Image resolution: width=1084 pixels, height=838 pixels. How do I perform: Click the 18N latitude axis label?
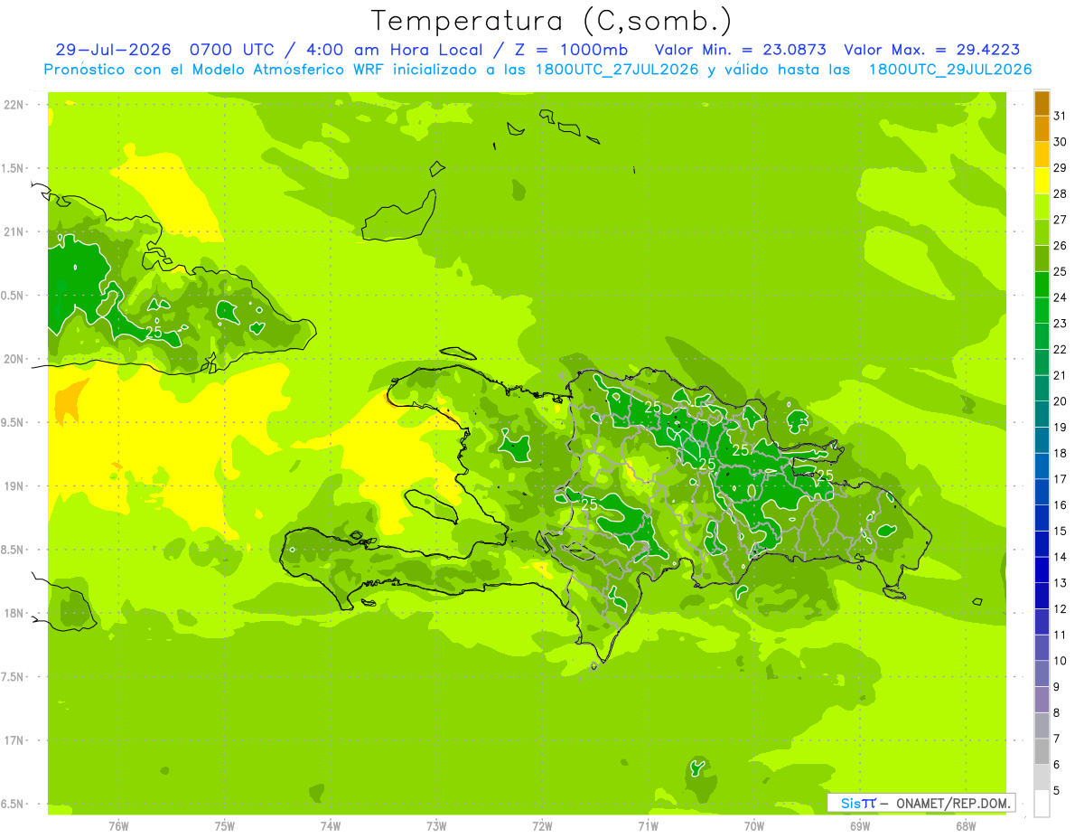pyautogui.click(x=14, y=613)
